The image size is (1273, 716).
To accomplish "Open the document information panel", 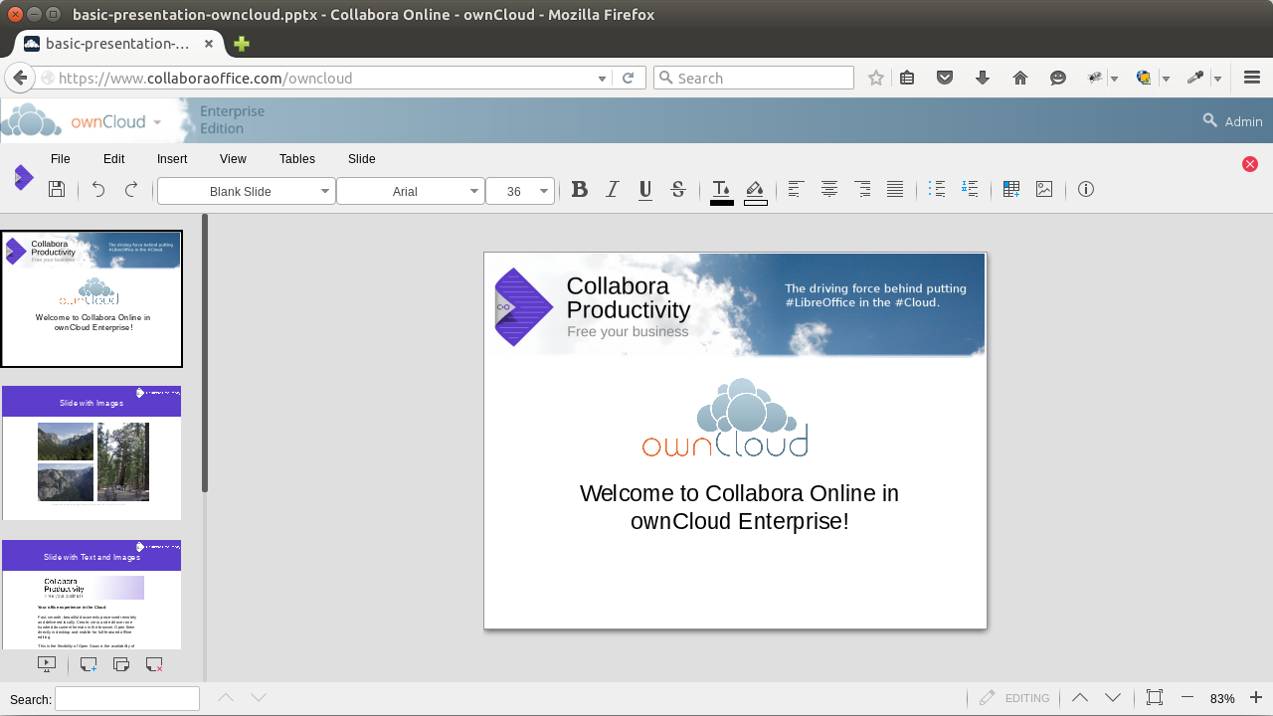I will (x=1085, y=189).
